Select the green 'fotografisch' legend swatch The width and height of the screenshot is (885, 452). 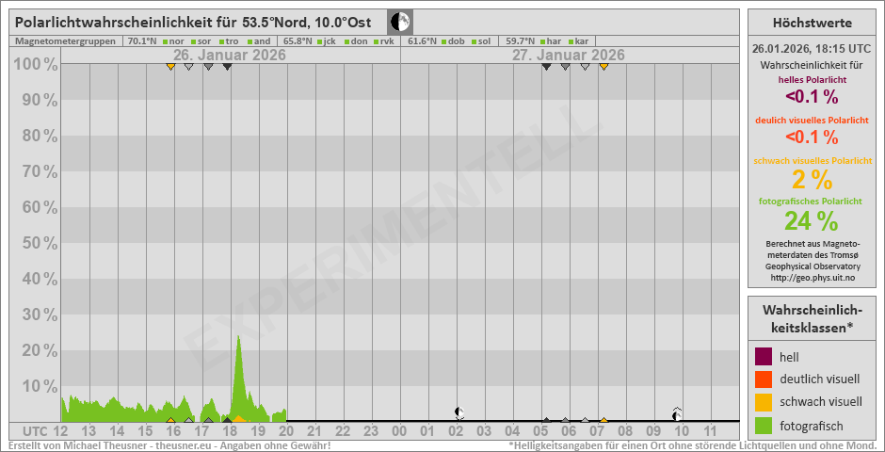(764, 425)
